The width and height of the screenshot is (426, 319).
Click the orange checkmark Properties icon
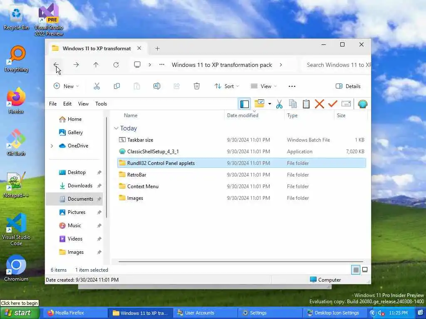(x=332, y=104)
